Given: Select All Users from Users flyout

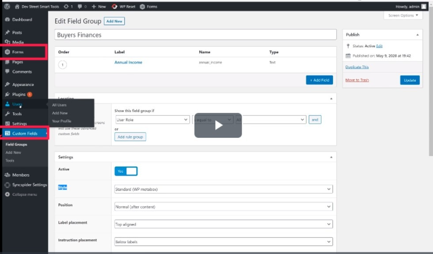Looking at the screenshot, I should coord(59,105).
